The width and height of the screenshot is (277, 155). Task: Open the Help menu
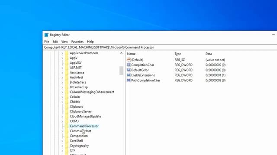[90, 42]
